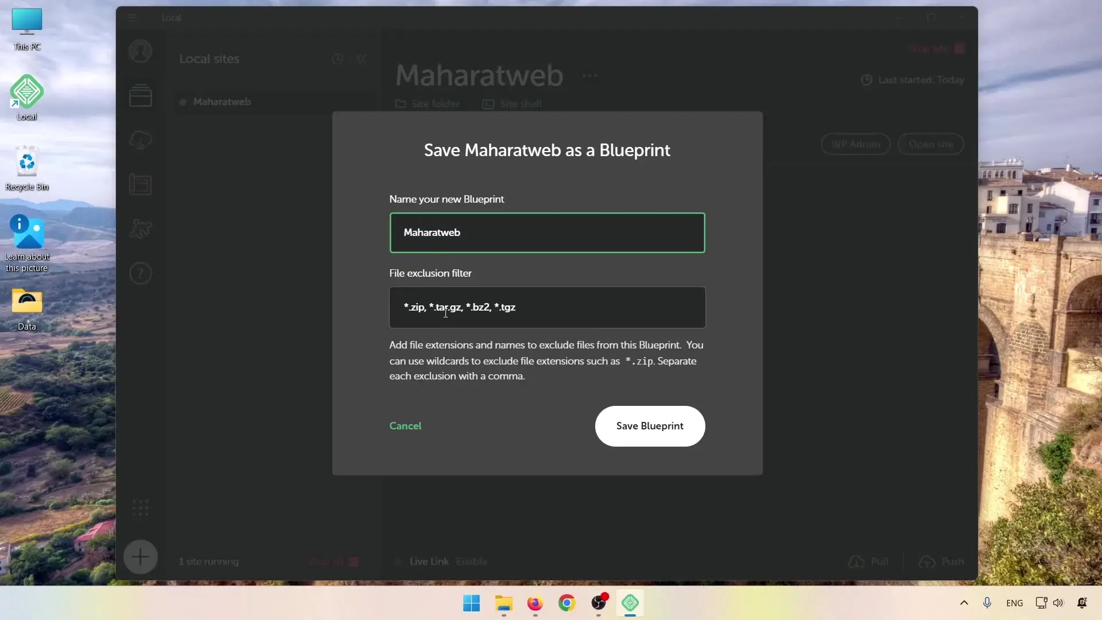Cancel the Save Blueprint dialog
Image resolution: width=1102 pixels, height=620 pixels.
click(405, 426)
